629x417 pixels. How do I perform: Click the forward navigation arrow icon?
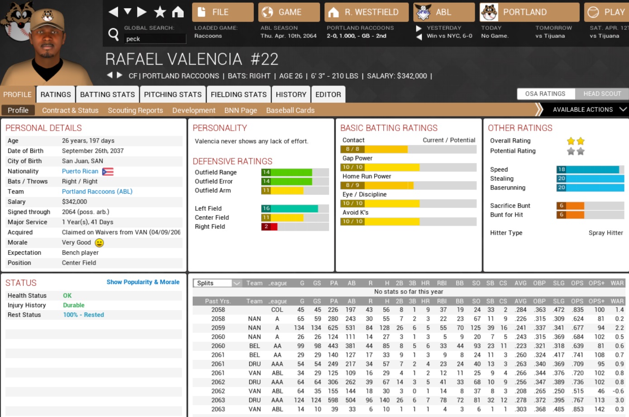142,12
